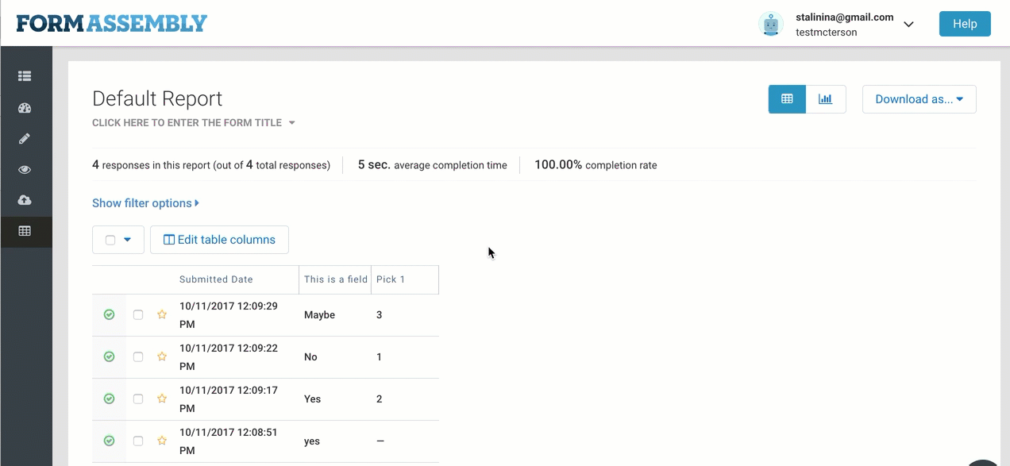Click the Maybe cell value
Viewport: 1010px width, 466px height.
coord(319,315)
